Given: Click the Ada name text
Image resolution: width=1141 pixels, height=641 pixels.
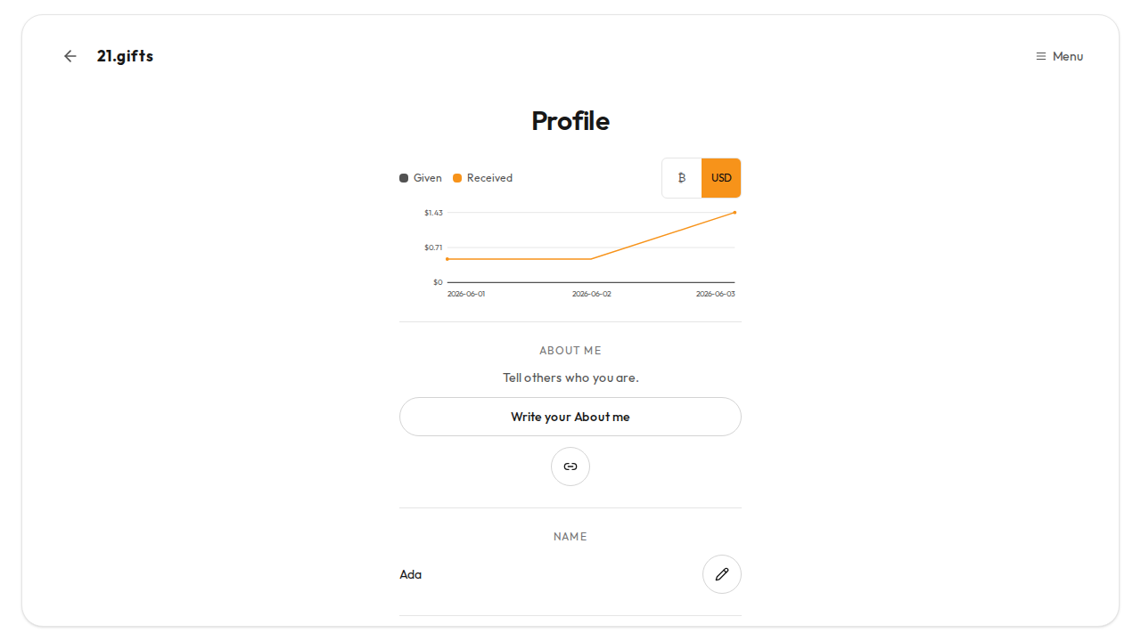Looking at the screenshot, I should point(411,574).
